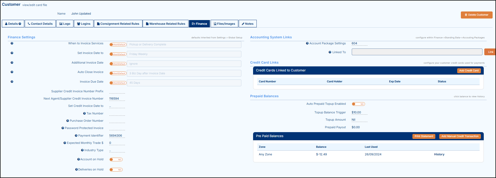
Task: Open the Invoice Due Date dropdown
Action: coord(184,83)
